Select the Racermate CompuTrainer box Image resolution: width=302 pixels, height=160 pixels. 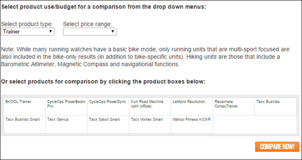[234, 107]
